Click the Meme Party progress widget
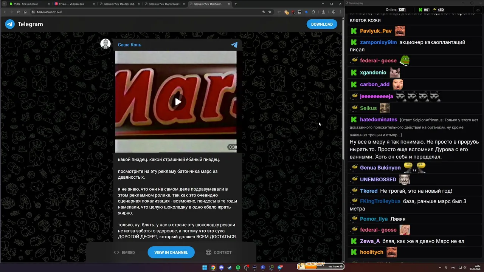This screenshot has width=484, height=272. pos(321,266)
